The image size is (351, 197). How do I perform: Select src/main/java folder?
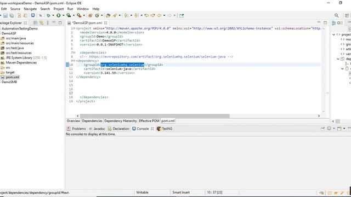[x=16, y=38]
